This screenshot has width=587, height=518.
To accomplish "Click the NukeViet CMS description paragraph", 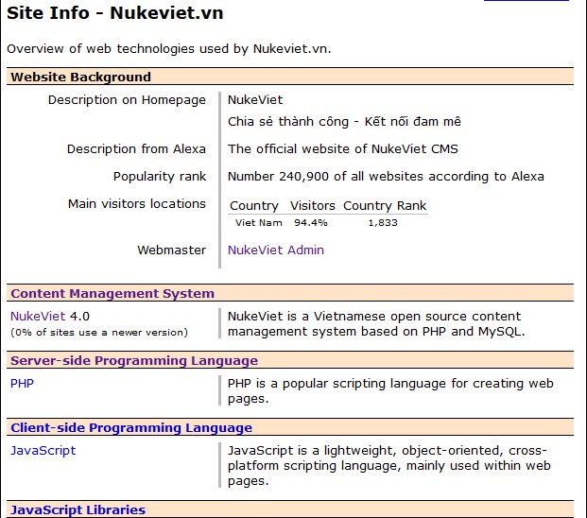I will (x=376, y=323).
